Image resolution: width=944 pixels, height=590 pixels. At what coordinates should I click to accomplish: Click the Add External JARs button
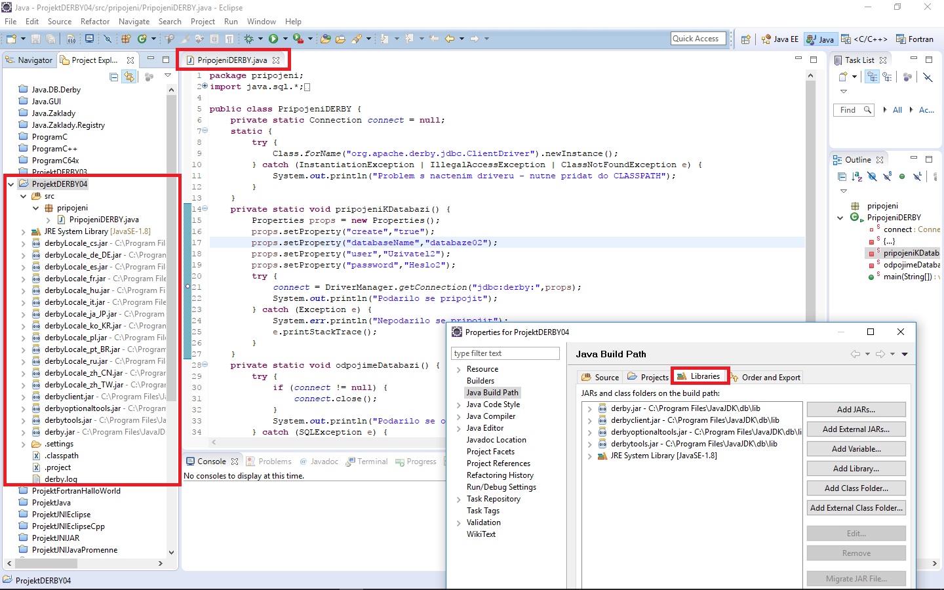point(856,429)
